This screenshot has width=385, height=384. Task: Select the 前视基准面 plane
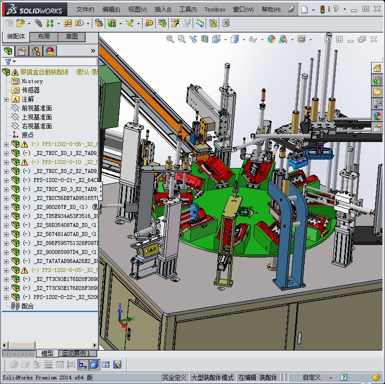point(37,108)
